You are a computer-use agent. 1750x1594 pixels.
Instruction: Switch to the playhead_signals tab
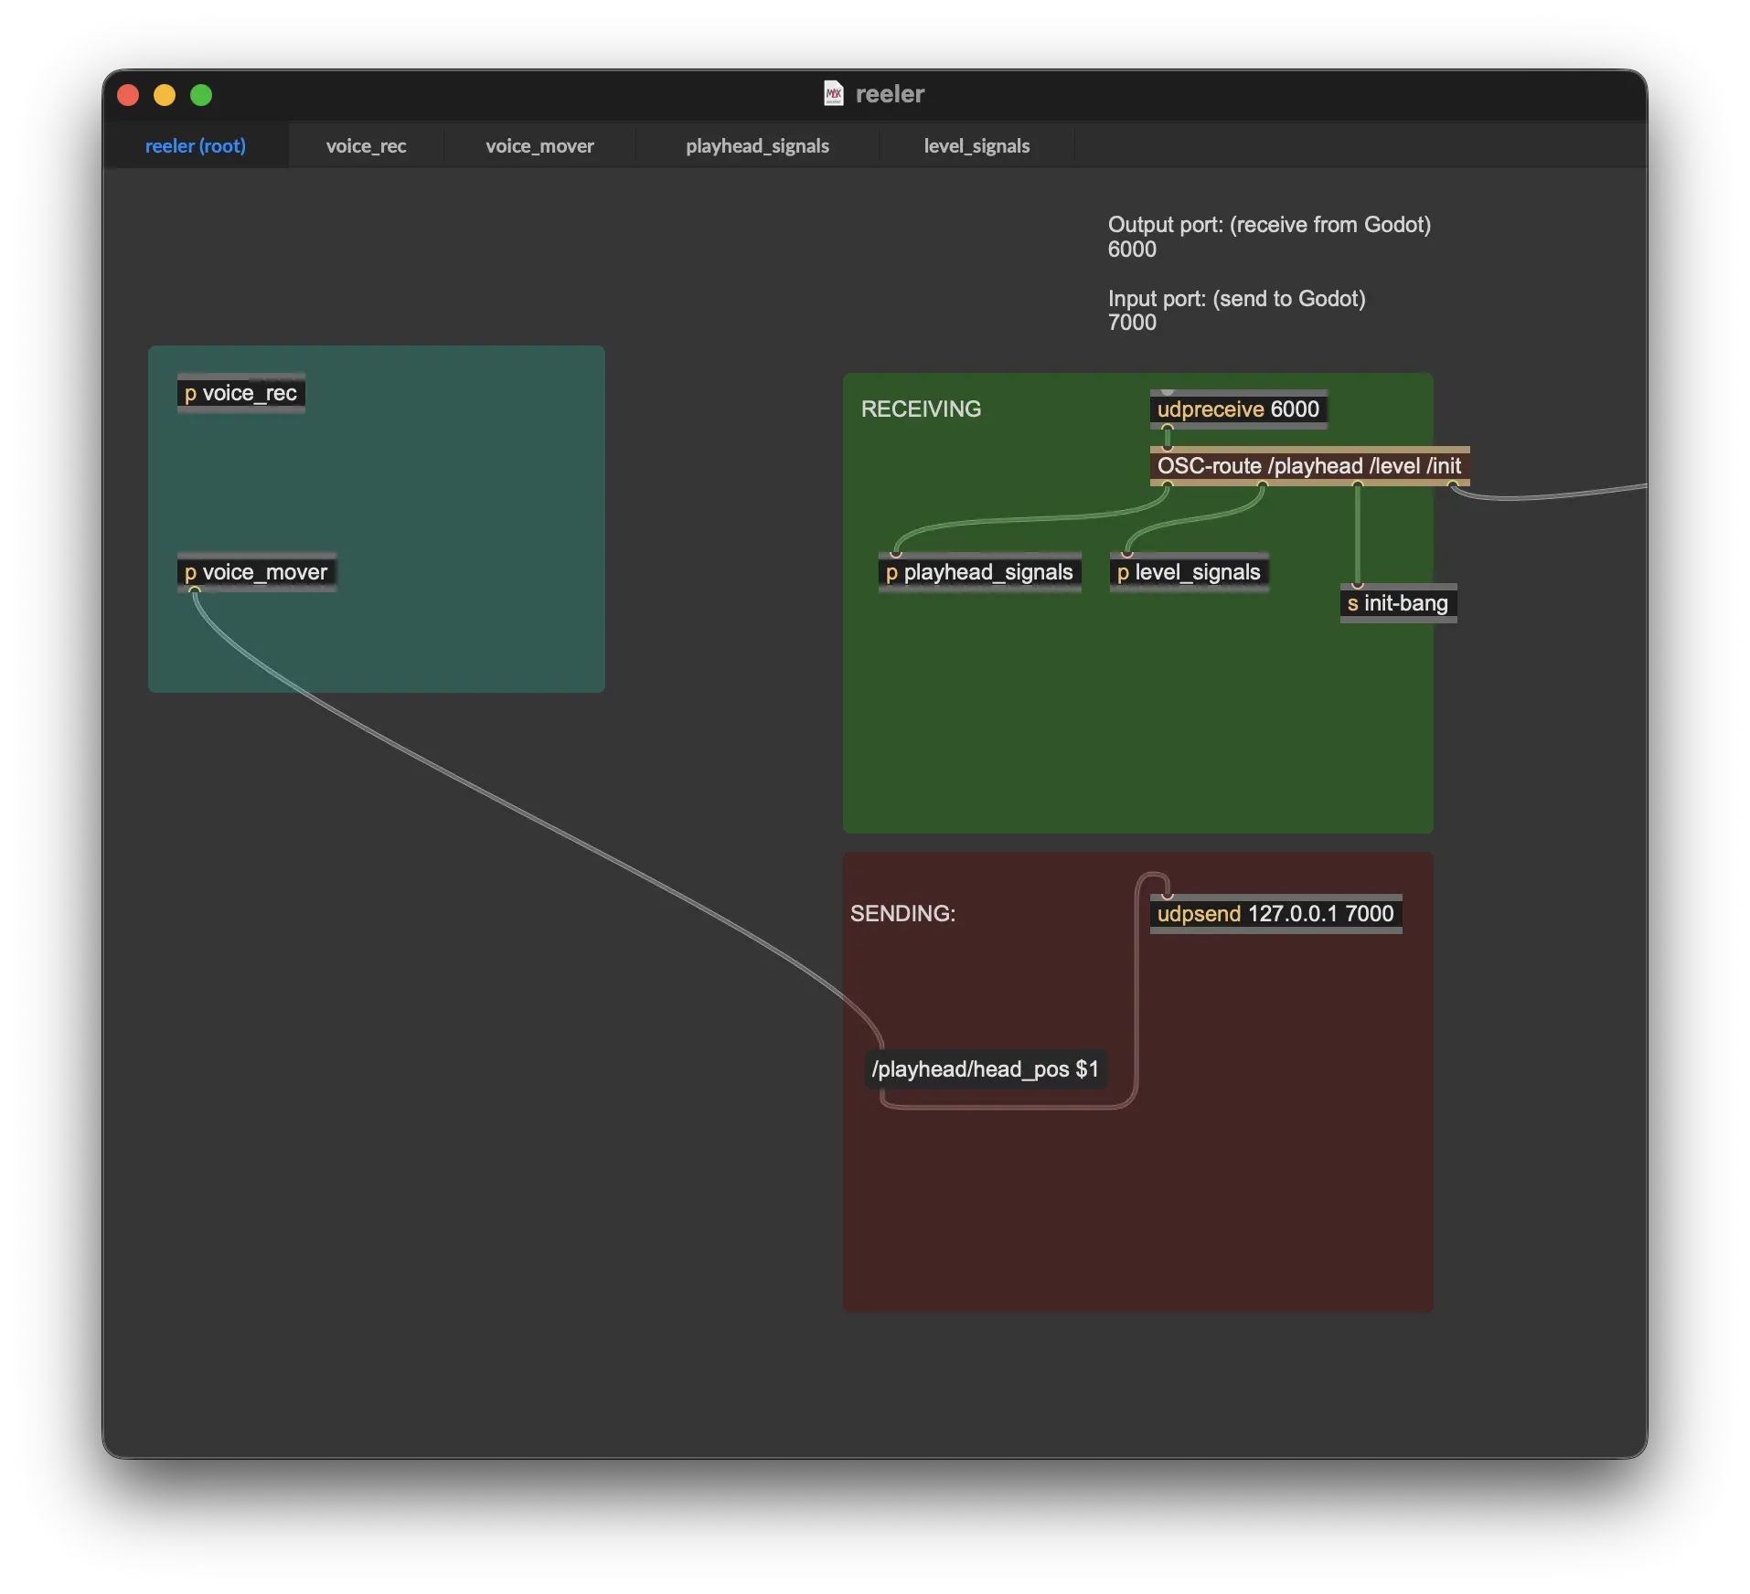tap(757, 146)
